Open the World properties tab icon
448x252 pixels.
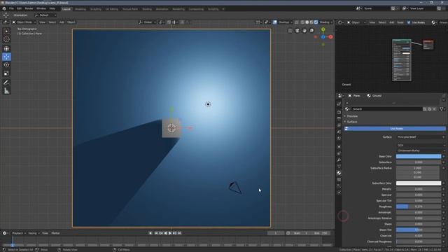point(339,139)
